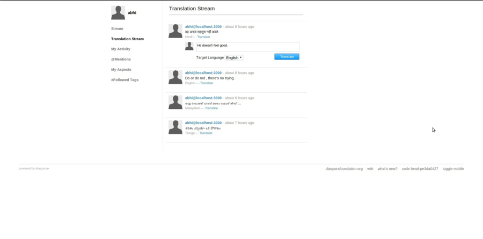Screen dimensions: 483x239
Task: Go to My Activity
Action: pos(121,49)
